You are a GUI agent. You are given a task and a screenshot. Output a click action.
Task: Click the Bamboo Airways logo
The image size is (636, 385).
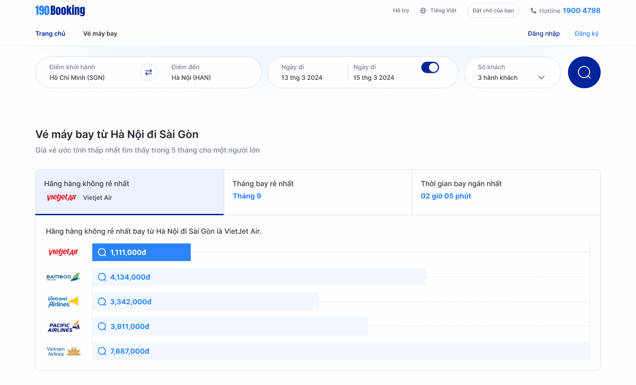pyautogui.click(x=63, y=277)
